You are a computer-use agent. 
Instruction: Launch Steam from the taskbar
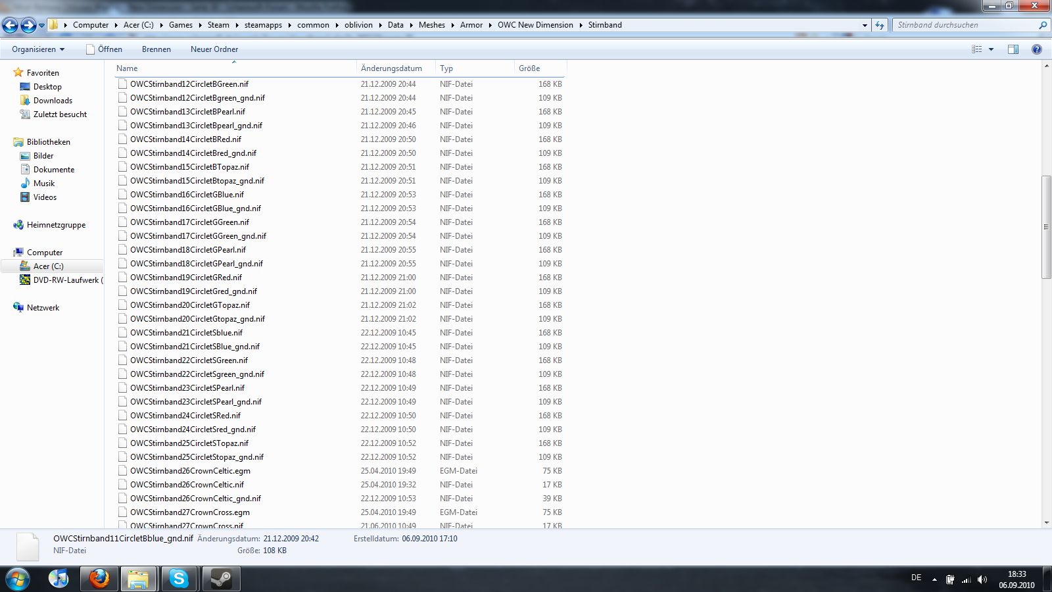[220, 579]
